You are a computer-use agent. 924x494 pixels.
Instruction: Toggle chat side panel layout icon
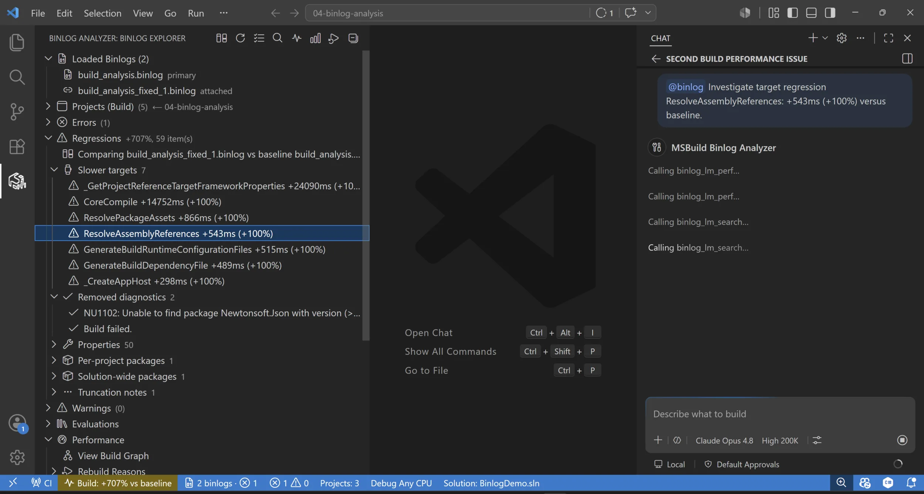point(907,58)
